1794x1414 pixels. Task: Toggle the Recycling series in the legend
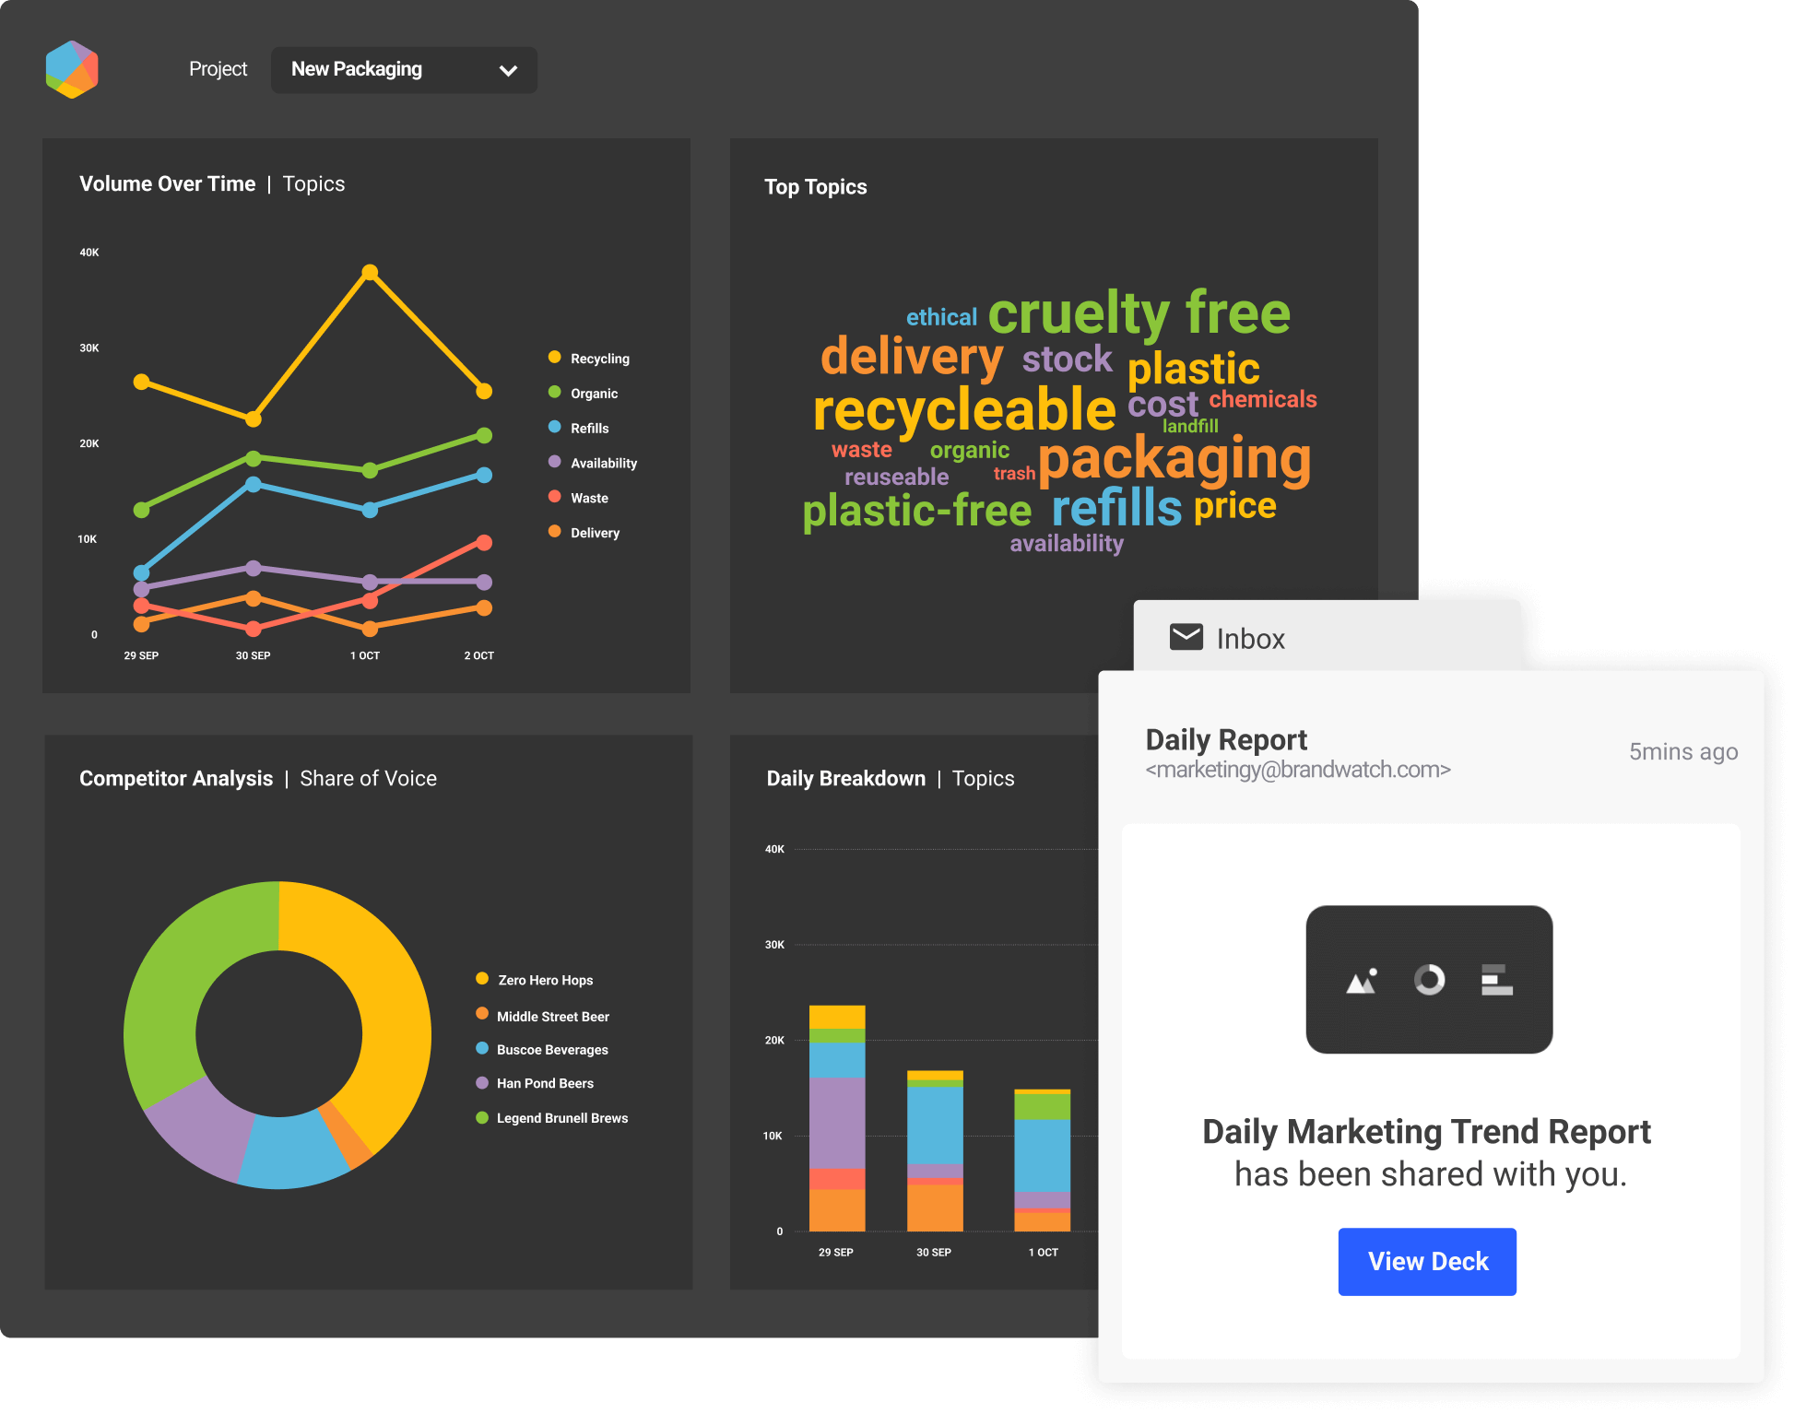(x=598, y=359)
